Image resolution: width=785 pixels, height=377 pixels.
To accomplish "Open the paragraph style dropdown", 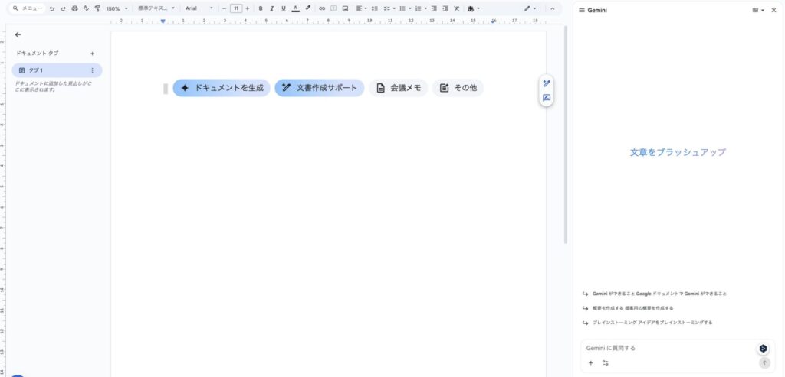I will pos(156,8).
